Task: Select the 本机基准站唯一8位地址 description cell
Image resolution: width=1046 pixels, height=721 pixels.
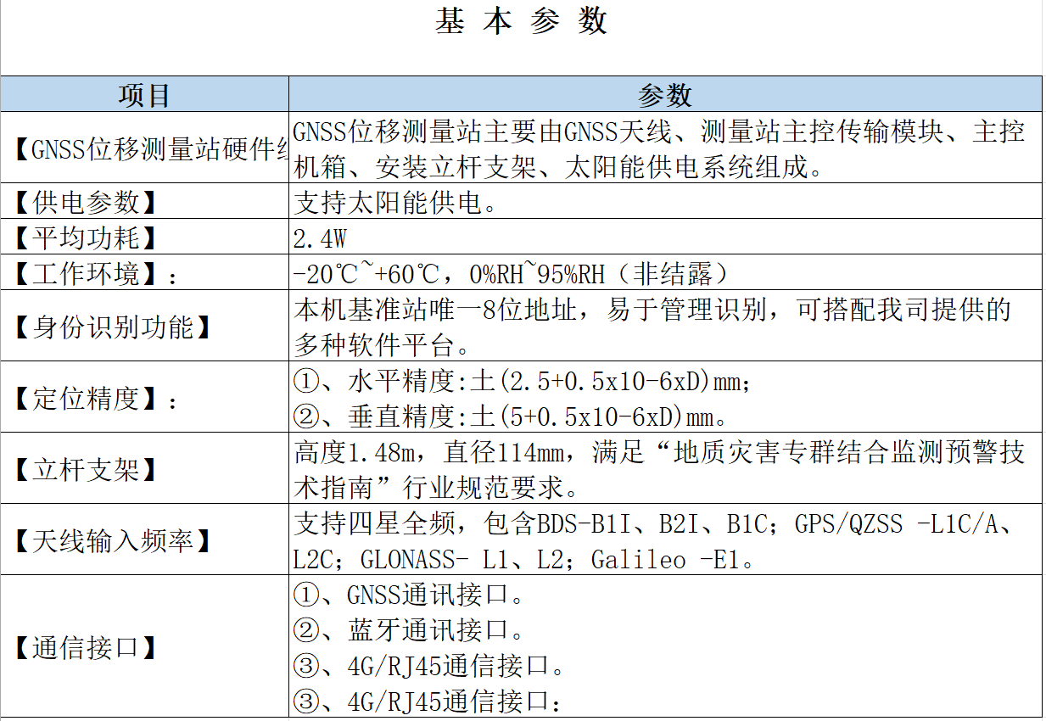Action: 665,327
